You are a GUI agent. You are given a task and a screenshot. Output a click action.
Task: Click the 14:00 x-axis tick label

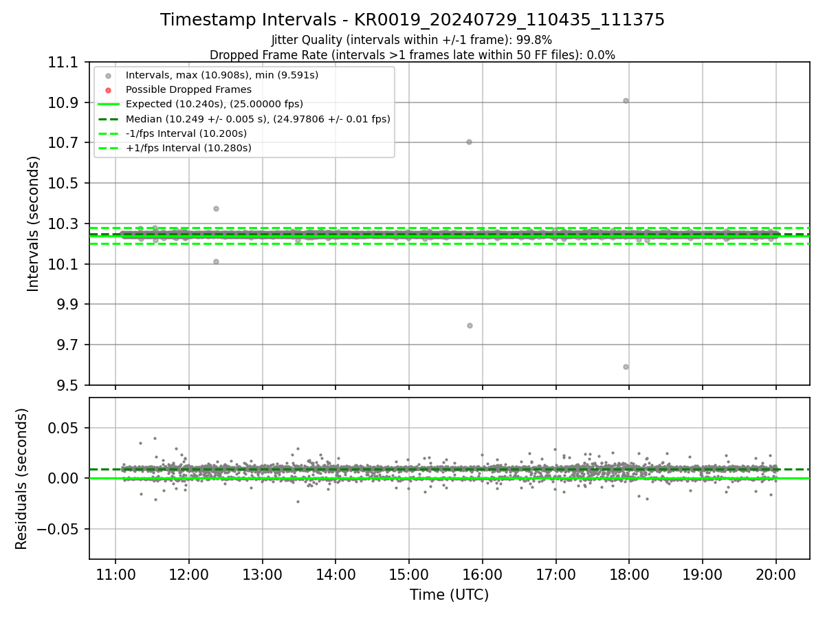tap(335, 575)
